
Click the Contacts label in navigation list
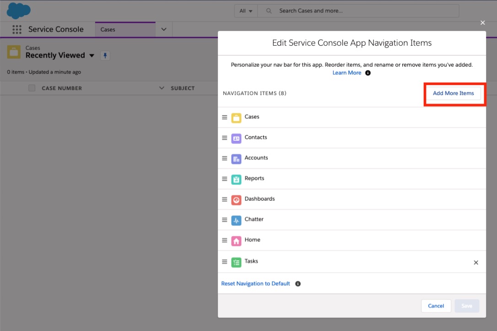pos(256,138)
